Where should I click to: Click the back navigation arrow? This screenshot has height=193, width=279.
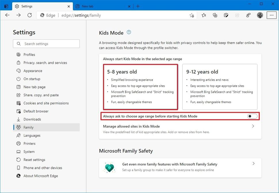tap(7, 15)
